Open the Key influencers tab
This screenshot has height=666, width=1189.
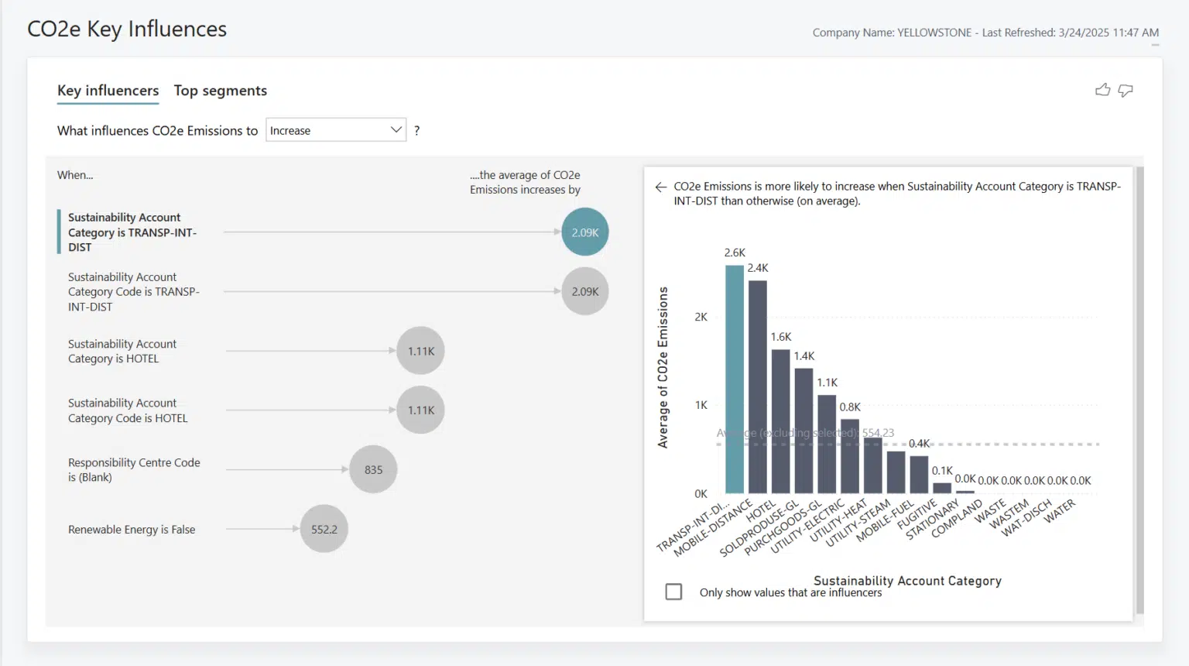click(x=108, y=91)
